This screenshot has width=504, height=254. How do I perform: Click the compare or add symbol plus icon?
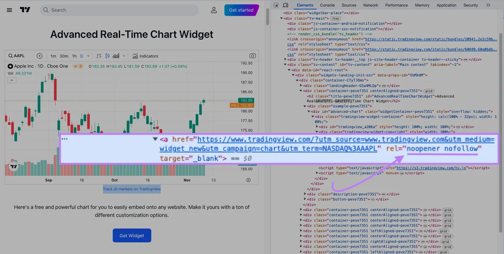point(39,56)
